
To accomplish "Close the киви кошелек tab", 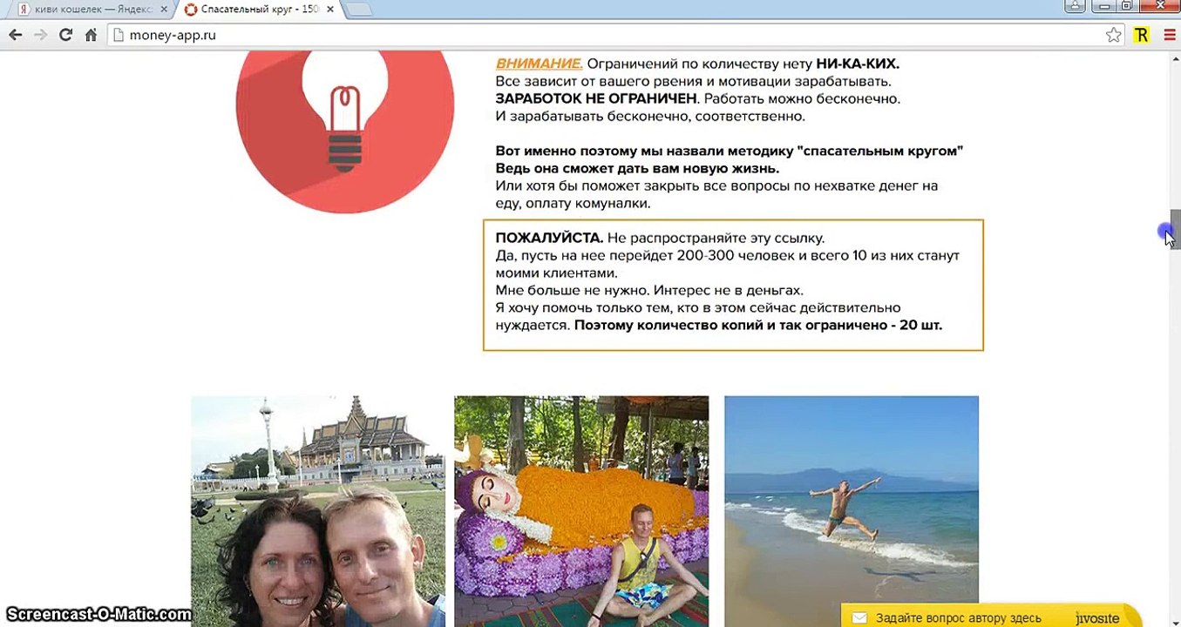I will tap(164, 10).
